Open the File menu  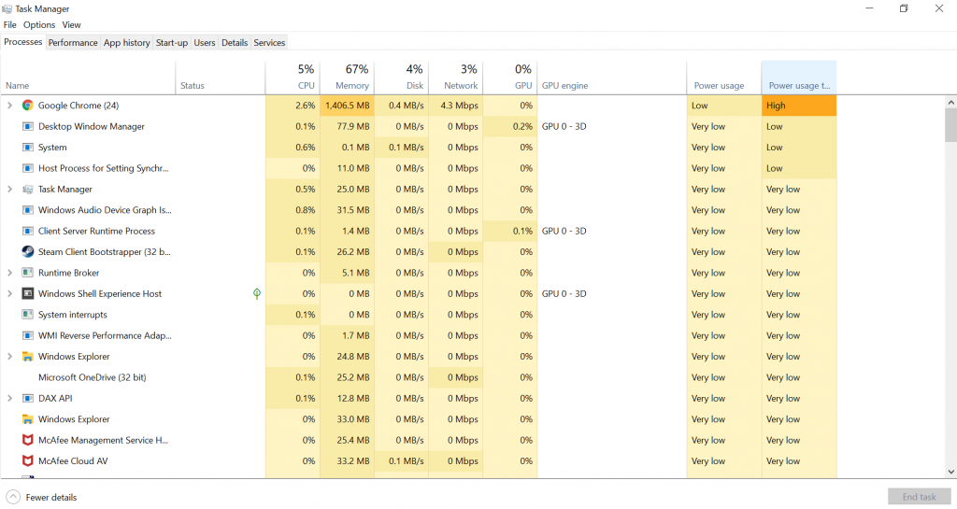click(9, 25)
